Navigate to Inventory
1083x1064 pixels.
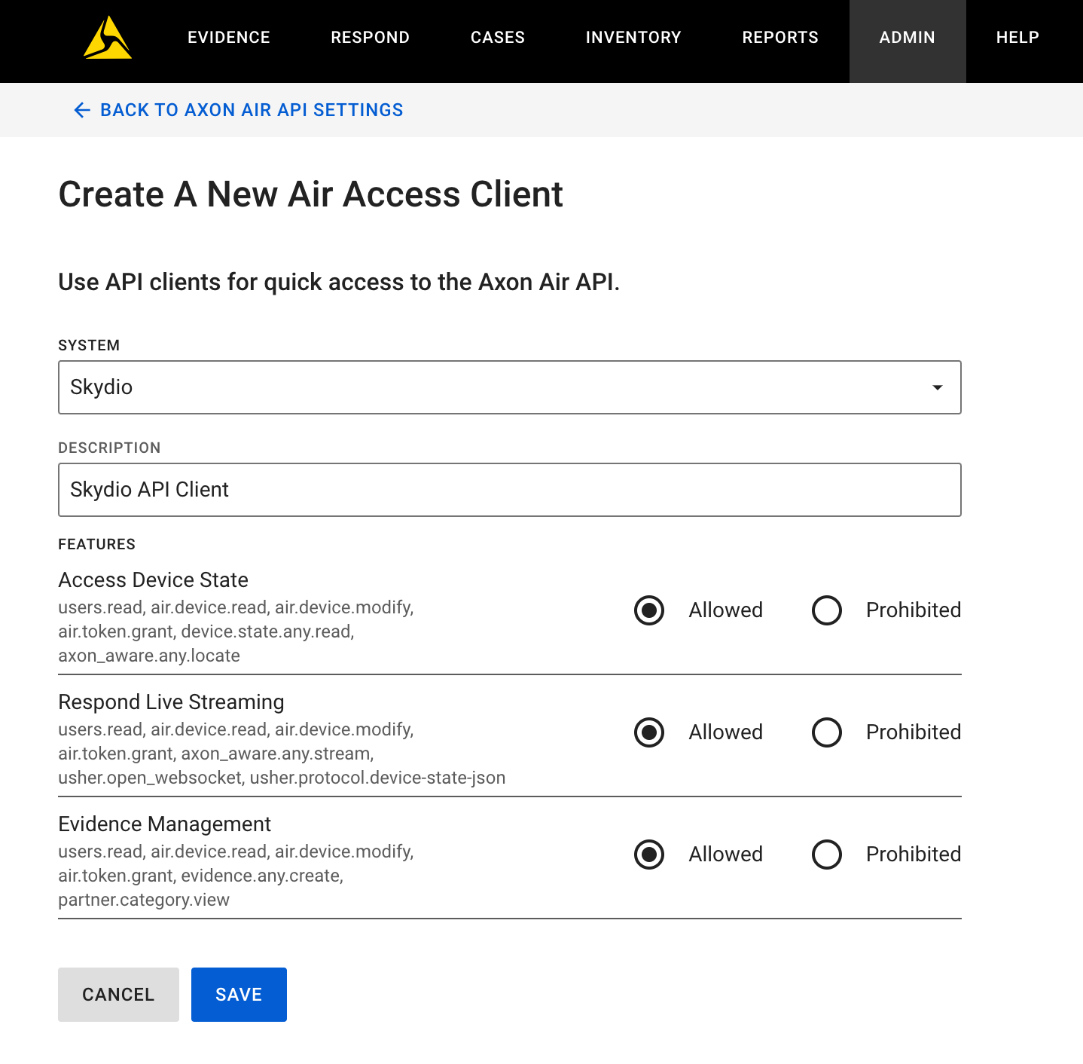633,38
